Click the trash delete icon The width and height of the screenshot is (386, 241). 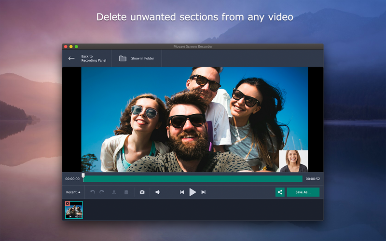coord(126,192)
